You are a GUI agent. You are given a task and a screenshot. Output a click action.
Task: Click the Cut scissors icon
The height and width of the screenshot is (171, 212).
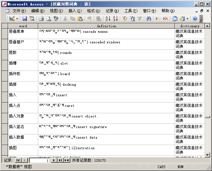click(x=65, y=19)
